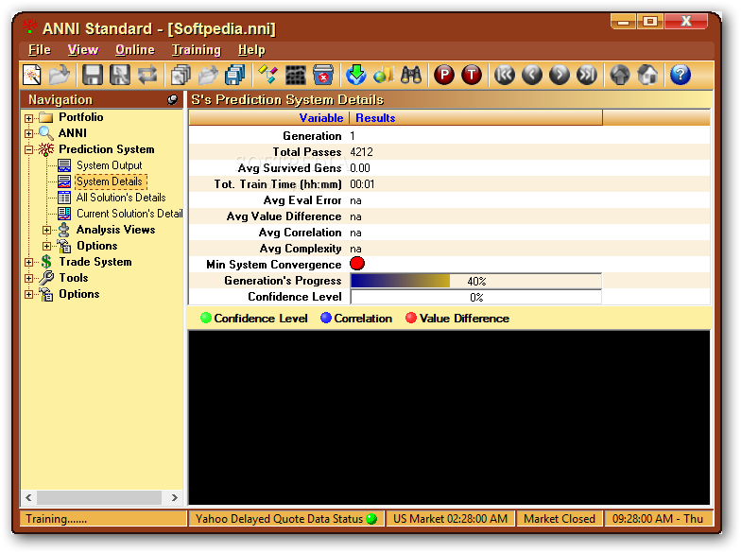Expand the Tools tree node
The image size is (741, 553).
point(28,278)
